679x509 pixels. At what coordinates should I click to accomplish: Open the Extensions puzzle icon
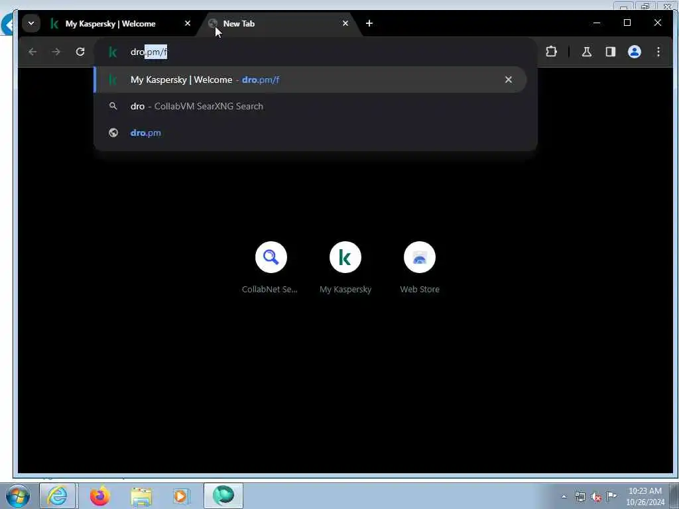pos(551,52)
